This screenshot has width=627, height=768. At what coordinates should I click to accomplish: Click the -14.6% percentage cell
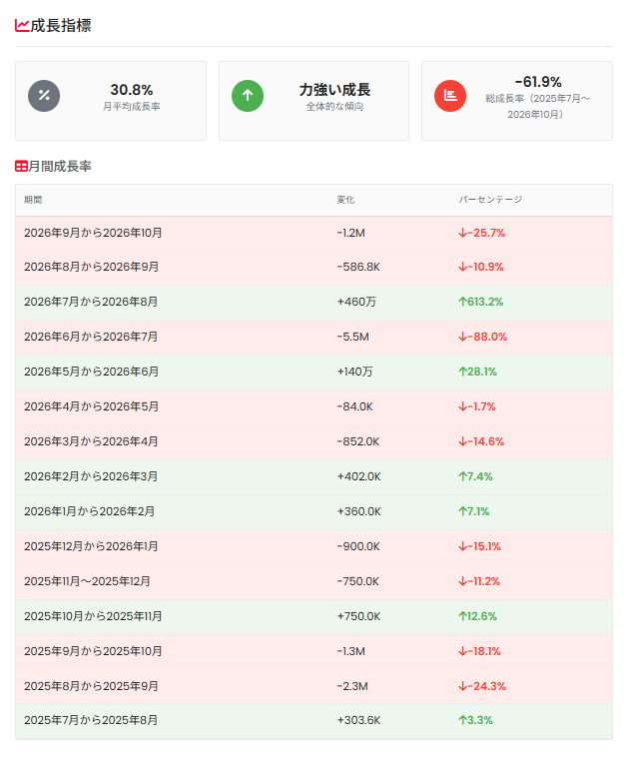pos(481,442)
